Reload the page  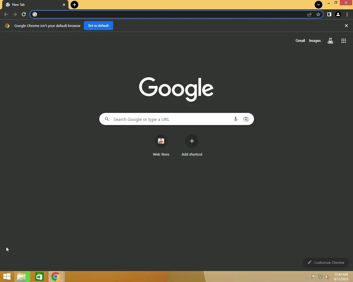tap(24, 14)
